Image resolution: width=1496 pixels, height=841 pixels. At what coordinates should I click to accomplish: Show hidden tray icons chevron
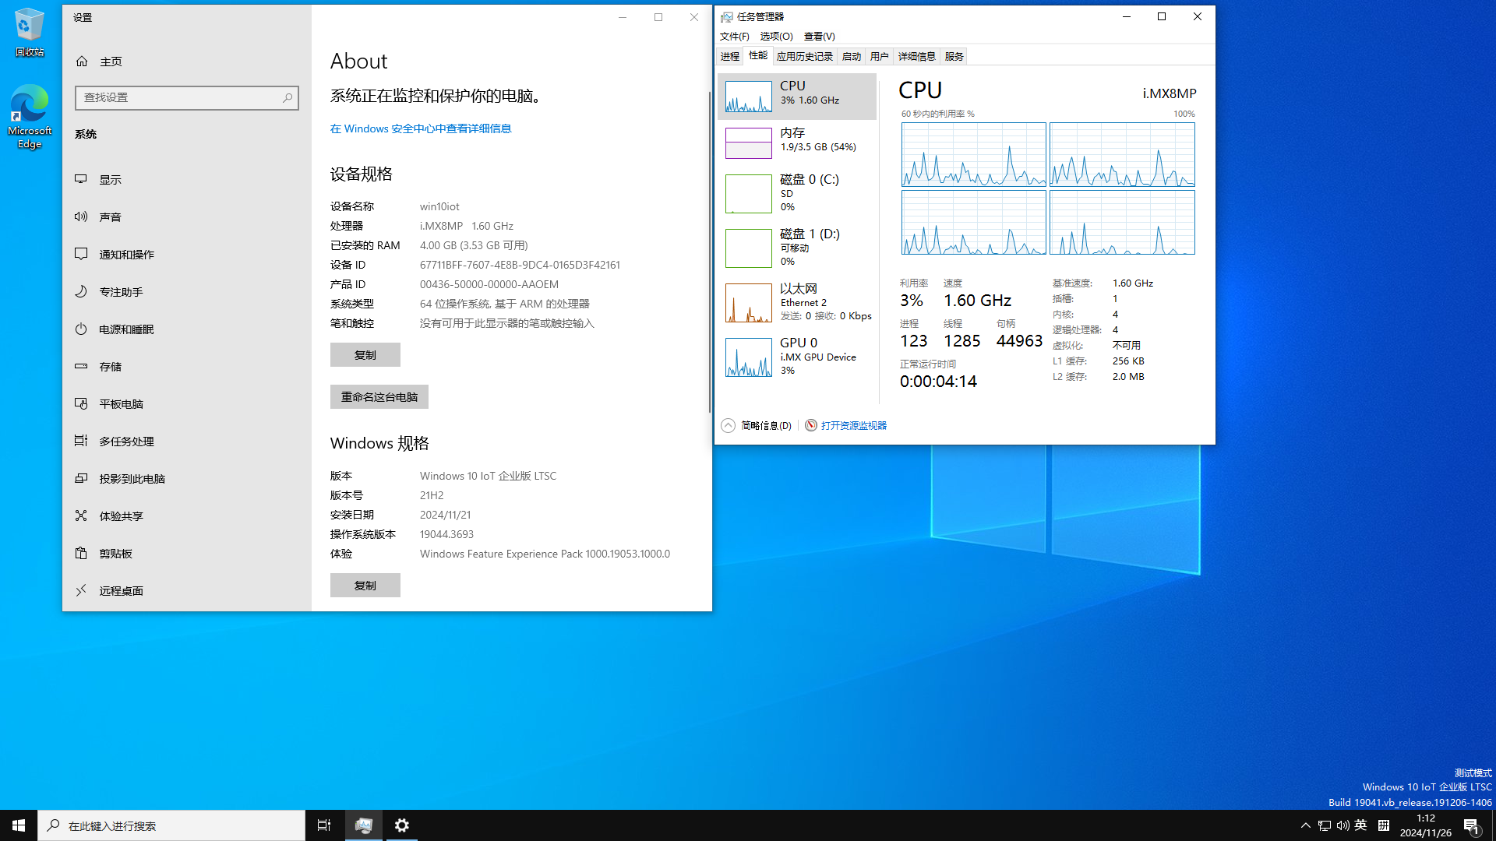tap(1306, 825)
